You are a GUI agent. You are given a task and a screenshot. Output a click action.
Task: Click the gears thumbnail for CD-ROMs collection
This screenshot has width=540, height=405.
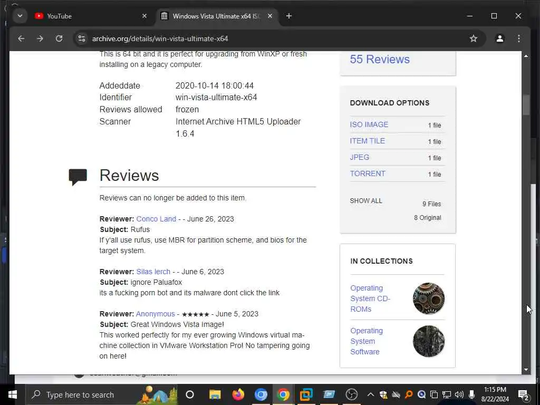(428, 298)
